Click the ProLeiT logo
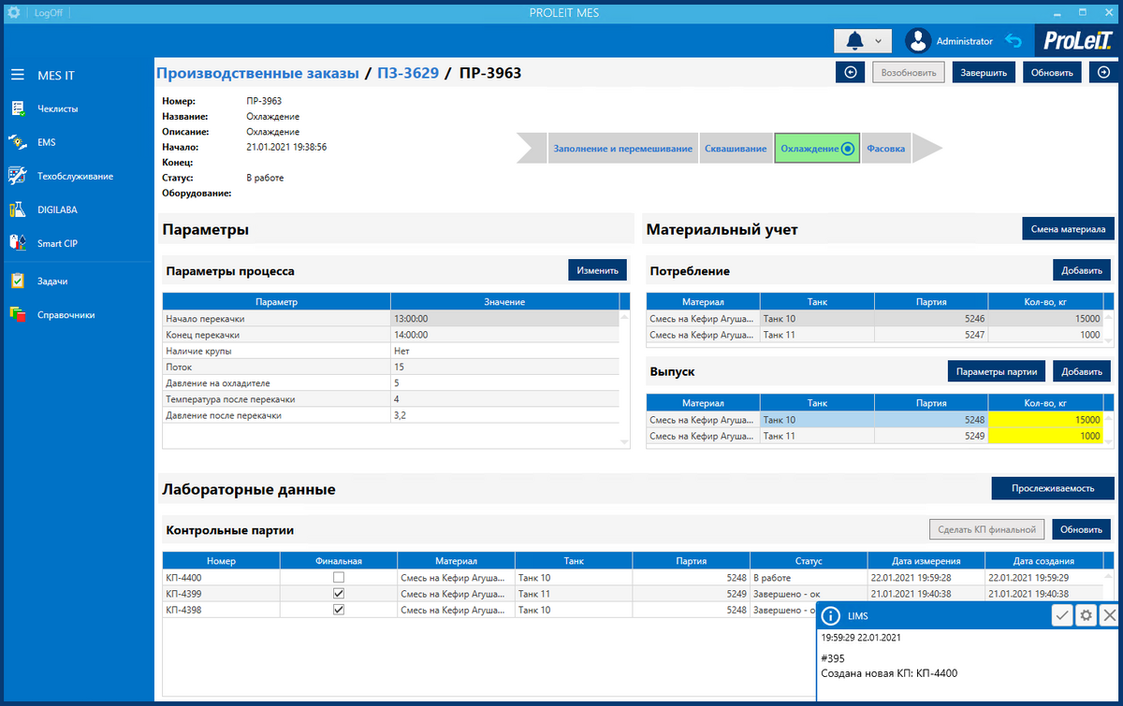 pos(1076,41)
